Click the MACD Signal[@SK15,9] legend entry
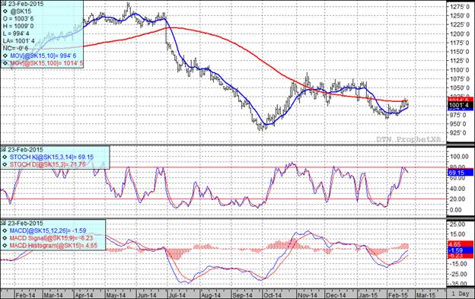The width and height of the screenshot is (475, 299). coord(52,238)
